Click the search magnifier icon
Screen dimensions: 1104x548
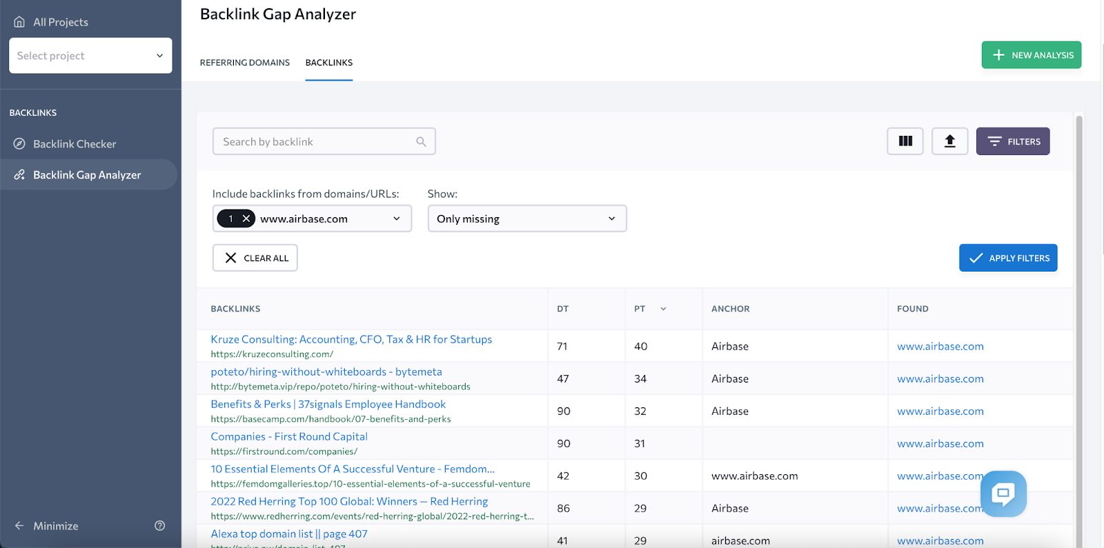coord(421,141)
